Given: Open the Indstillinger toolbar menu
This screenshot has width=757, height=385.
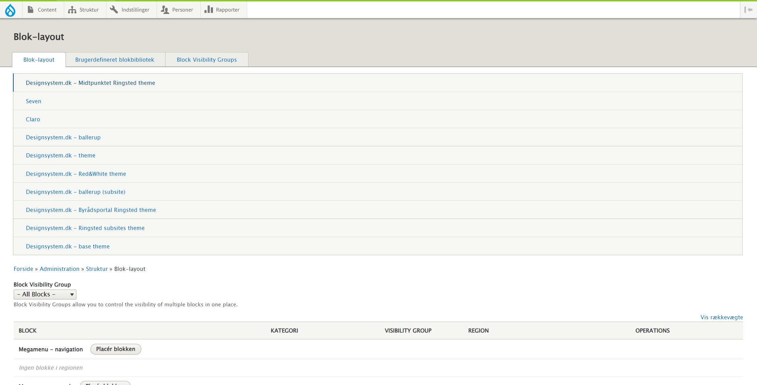Looking at the screenshot, I should (x=130, y=10).
